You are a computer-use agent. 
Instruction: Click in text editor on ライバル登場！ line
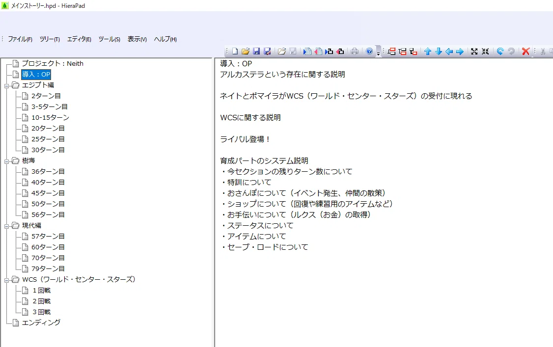(246, 139)
